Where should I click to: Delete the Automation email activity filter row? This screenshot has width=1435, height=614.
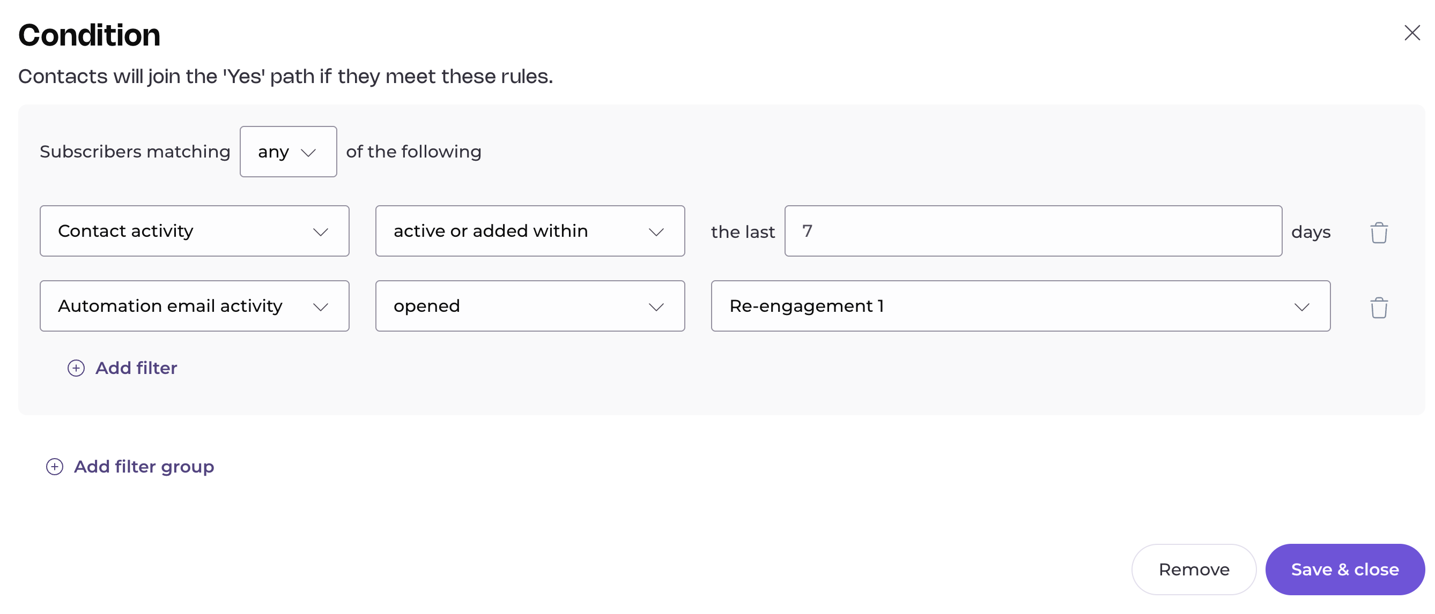click(x=1379, y=308)
